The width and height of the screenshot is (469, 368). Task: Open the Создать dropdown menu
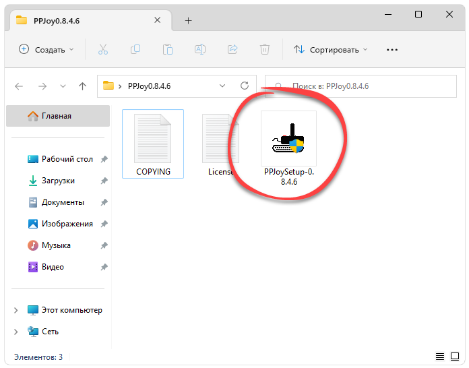46,49
